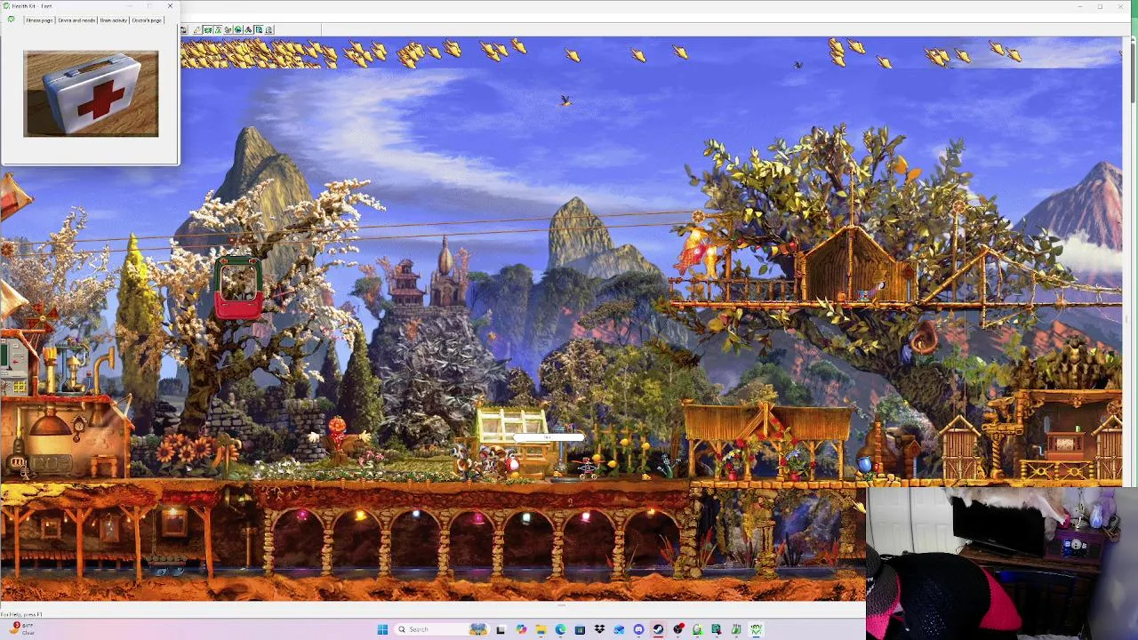Click the green creature icon in Health Kit

tap(12, 20)
